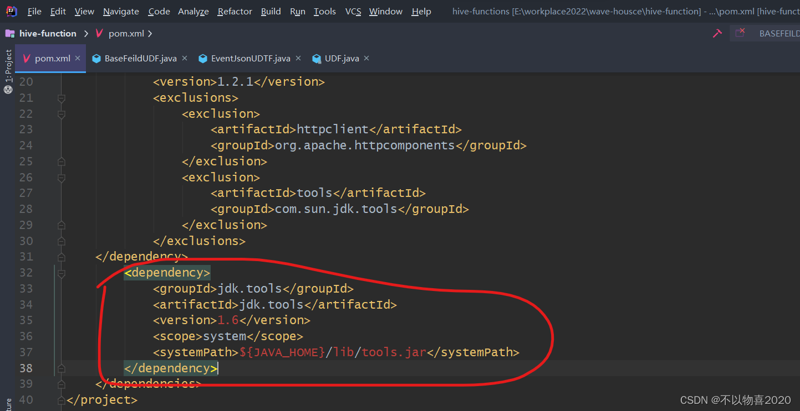
Task: Close the UDF.java tab
Action: point(366,58)
